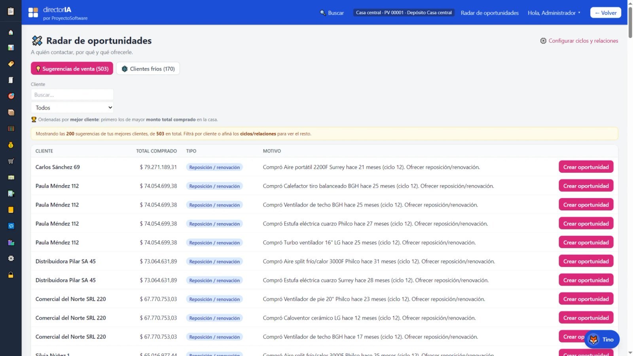
Task: Click the ciclos/relaciones text in yellow notice
Action: click(x=258, y=134)
